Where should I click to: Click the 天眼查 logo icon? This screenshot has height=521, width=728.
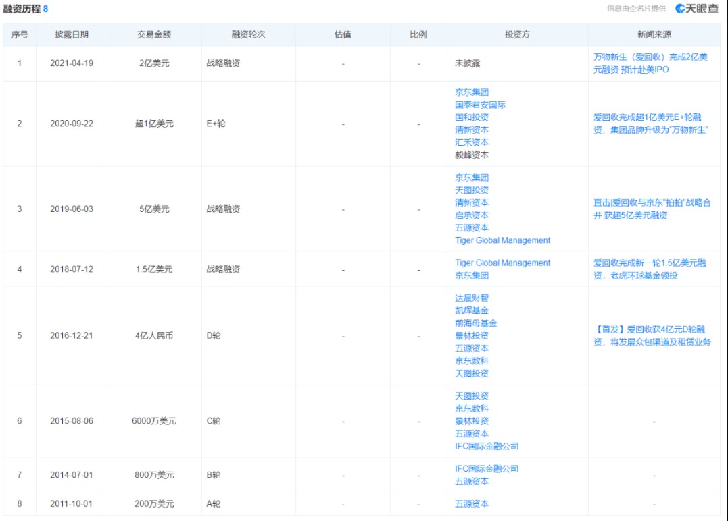tap(696, 8)
